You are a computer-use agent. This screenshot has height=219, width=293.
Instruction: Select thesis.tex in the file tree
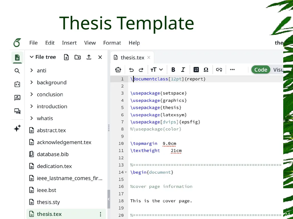(66, 214)
